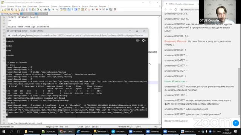Screen dimensions: 241x135
Task: Click the Stop Recording macro icon
Action: point(100,9)
